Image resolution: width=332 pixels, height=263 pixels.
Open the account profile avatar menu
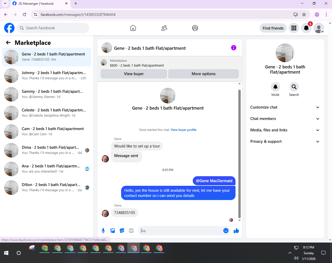click(x=319, y=28)
